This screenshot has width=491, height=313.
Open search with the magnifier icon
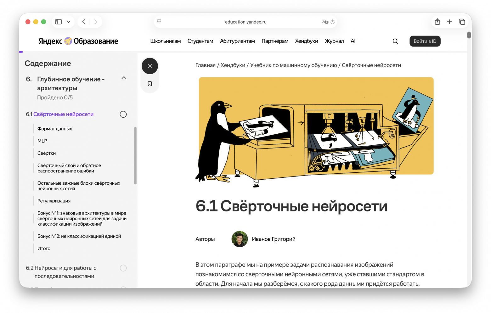click(395, 41)
